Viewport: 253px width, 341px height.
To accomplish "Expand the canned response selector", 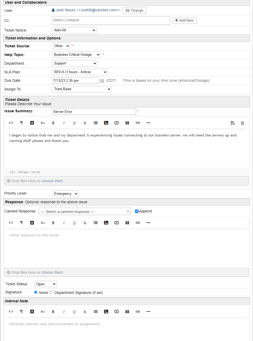I will 85,211.
